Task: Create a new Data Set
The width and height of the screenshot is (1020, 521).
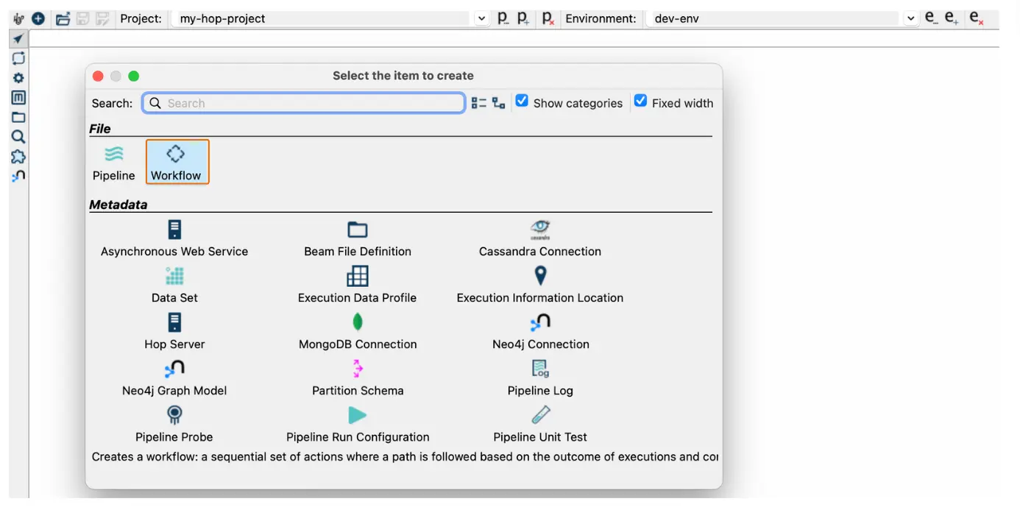Action: click(x=174, y=286)
